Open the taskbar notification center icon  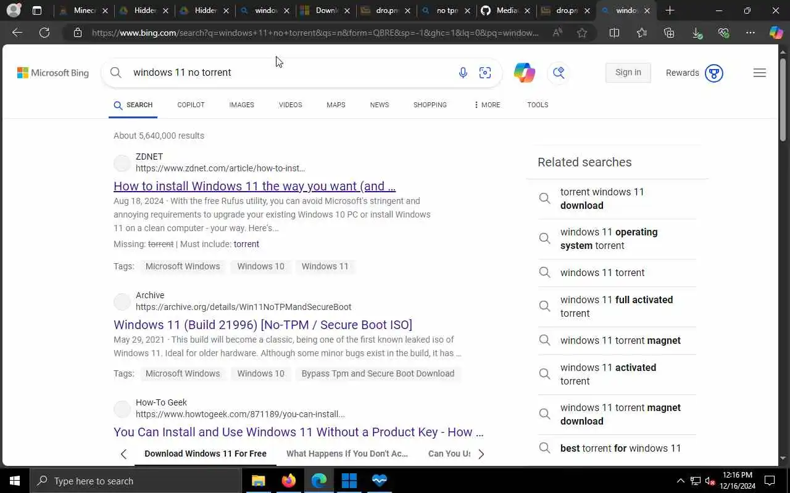pos(770,481)
